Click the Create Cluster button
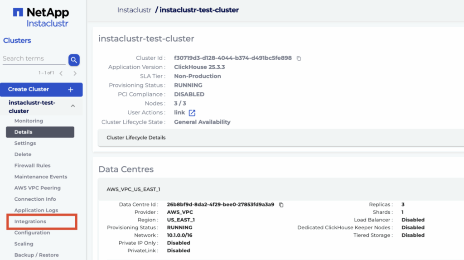The height and width of the screenshot is (260, 464). click(x=29, y=90)
